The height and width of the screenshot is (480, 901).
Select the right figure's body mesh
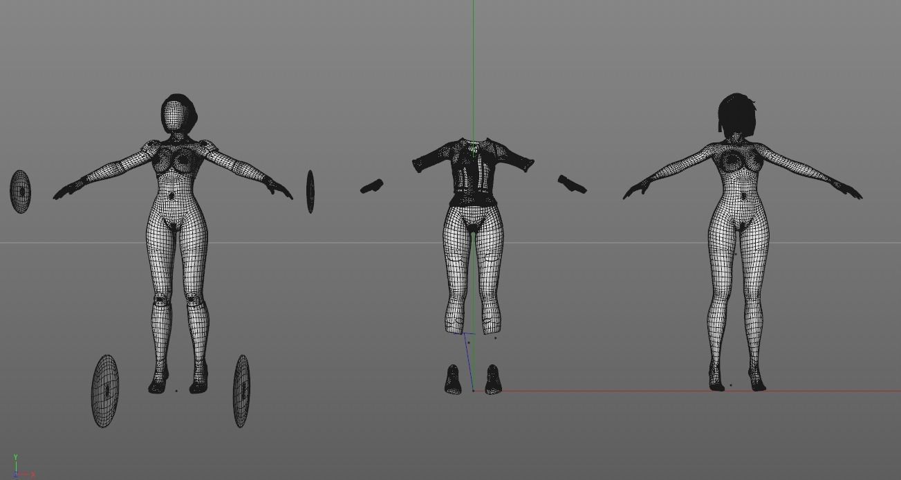[x=742, y=263]
